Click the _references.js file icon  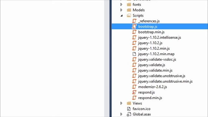pos(134,21)
